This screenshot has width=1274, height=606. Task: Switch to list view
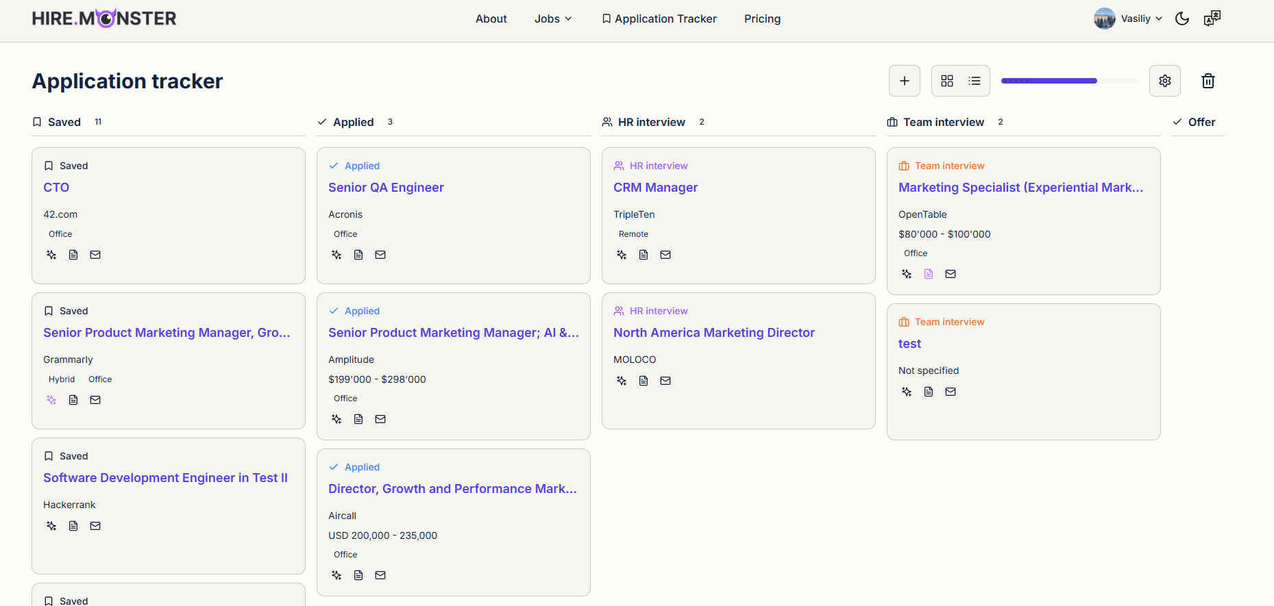coord(974,81)
